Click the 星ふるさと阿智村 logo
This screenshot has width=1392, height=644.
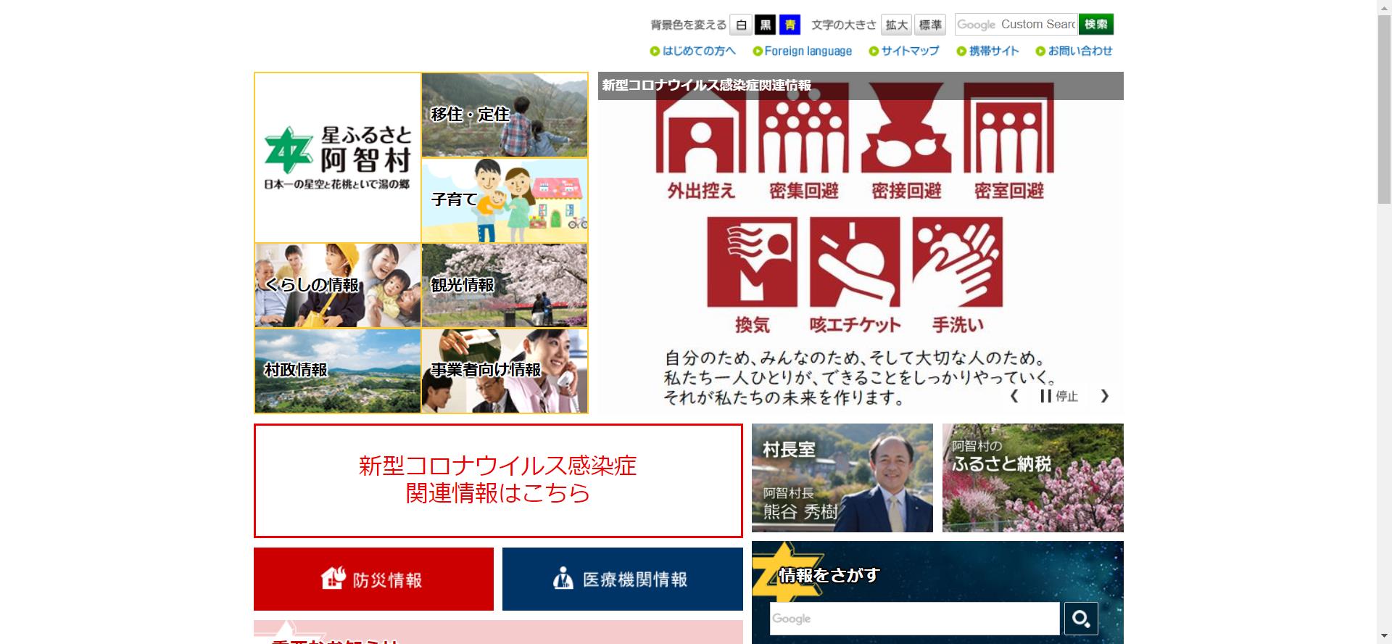(x=338, y=157)
